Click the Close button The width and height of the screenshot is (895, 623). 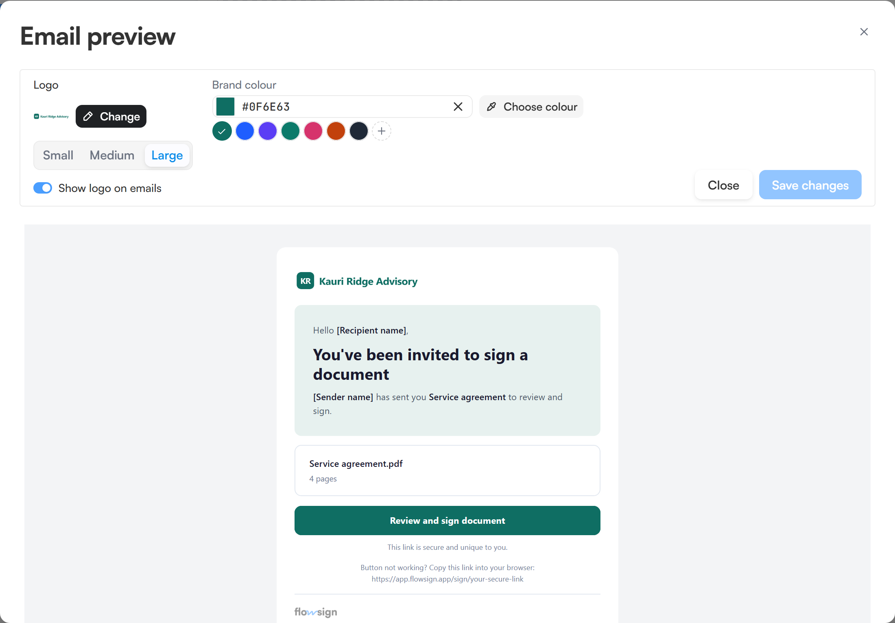pyautogui.click(x=723, y=185)
